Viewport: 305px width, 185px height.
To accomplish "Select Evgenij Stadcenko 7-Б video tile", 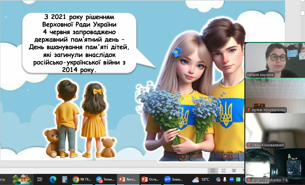I will (275, 166).
